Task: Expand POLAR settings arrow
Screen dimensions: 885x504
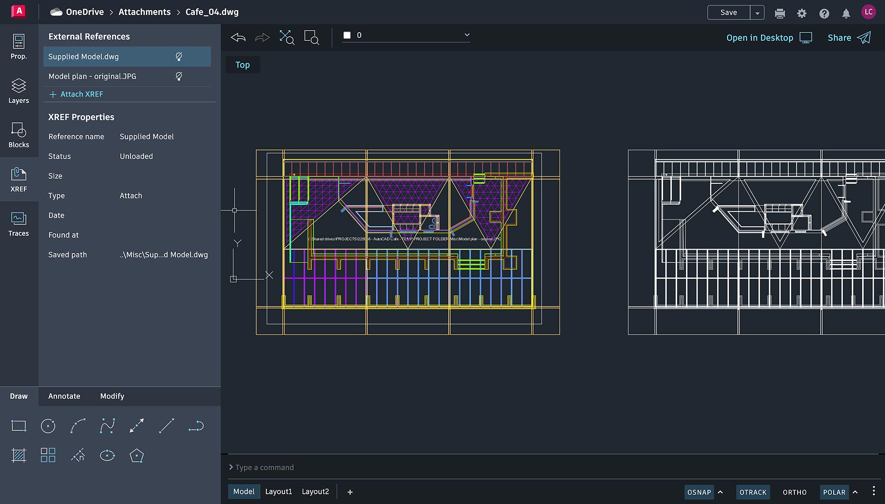Action: tap(855, 492)
